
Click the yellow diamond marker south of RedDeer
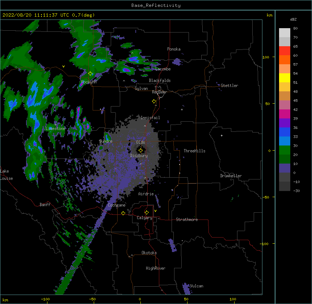(x=154, y=101)
